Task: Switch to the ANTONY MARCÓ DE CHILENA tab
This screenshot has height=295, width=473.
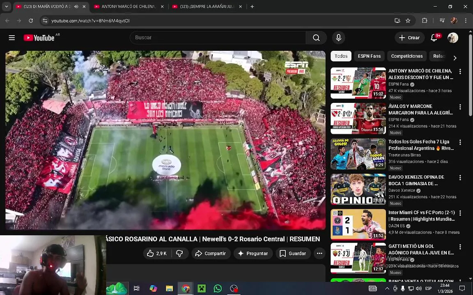Action: coord(129,6)
